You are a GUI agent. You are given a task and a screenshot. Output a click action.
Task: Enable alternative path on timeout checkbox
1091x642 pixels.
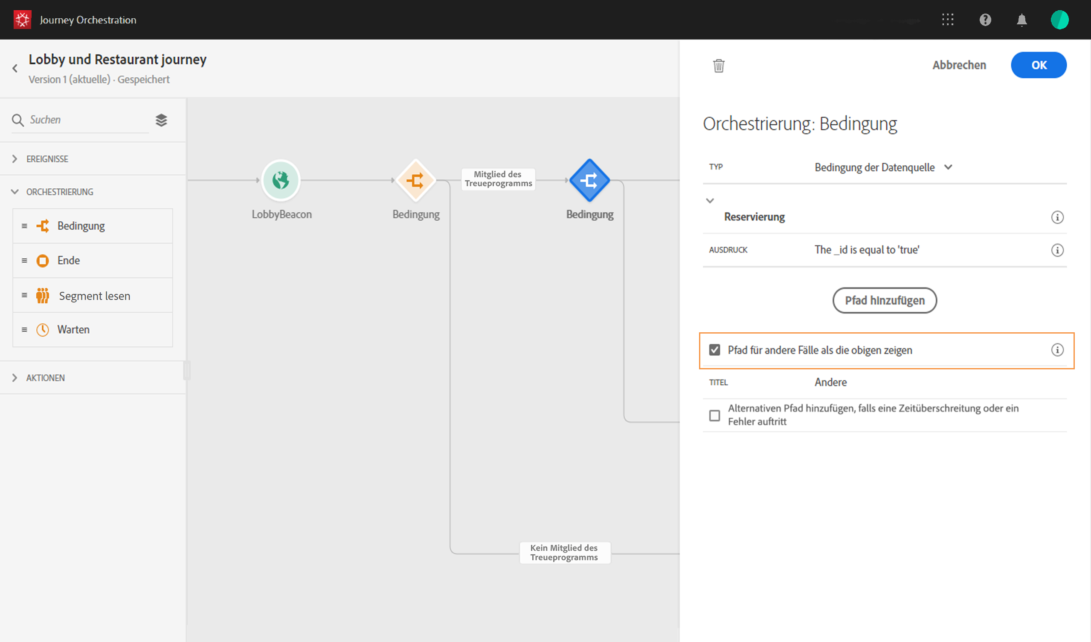pyautogui.click(x=715, y=415)
